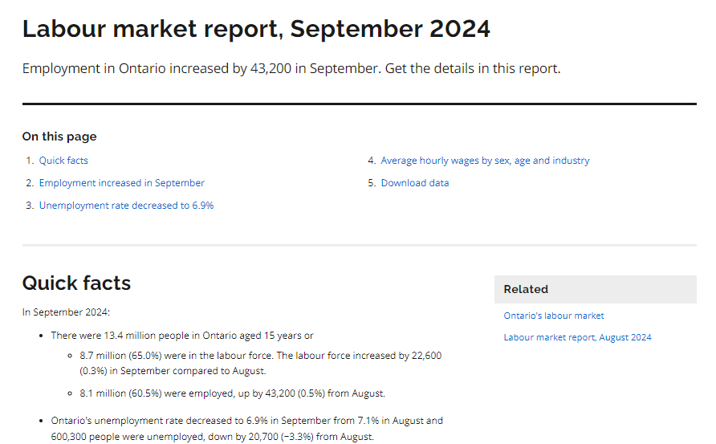
Task: Open the "Ontario's labour market" related link
Action: coord(554,316)
